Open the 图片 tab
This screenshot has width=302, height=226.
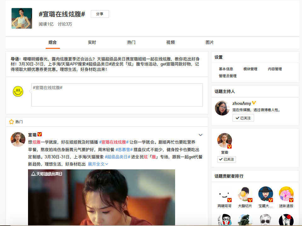coord(209,42)
